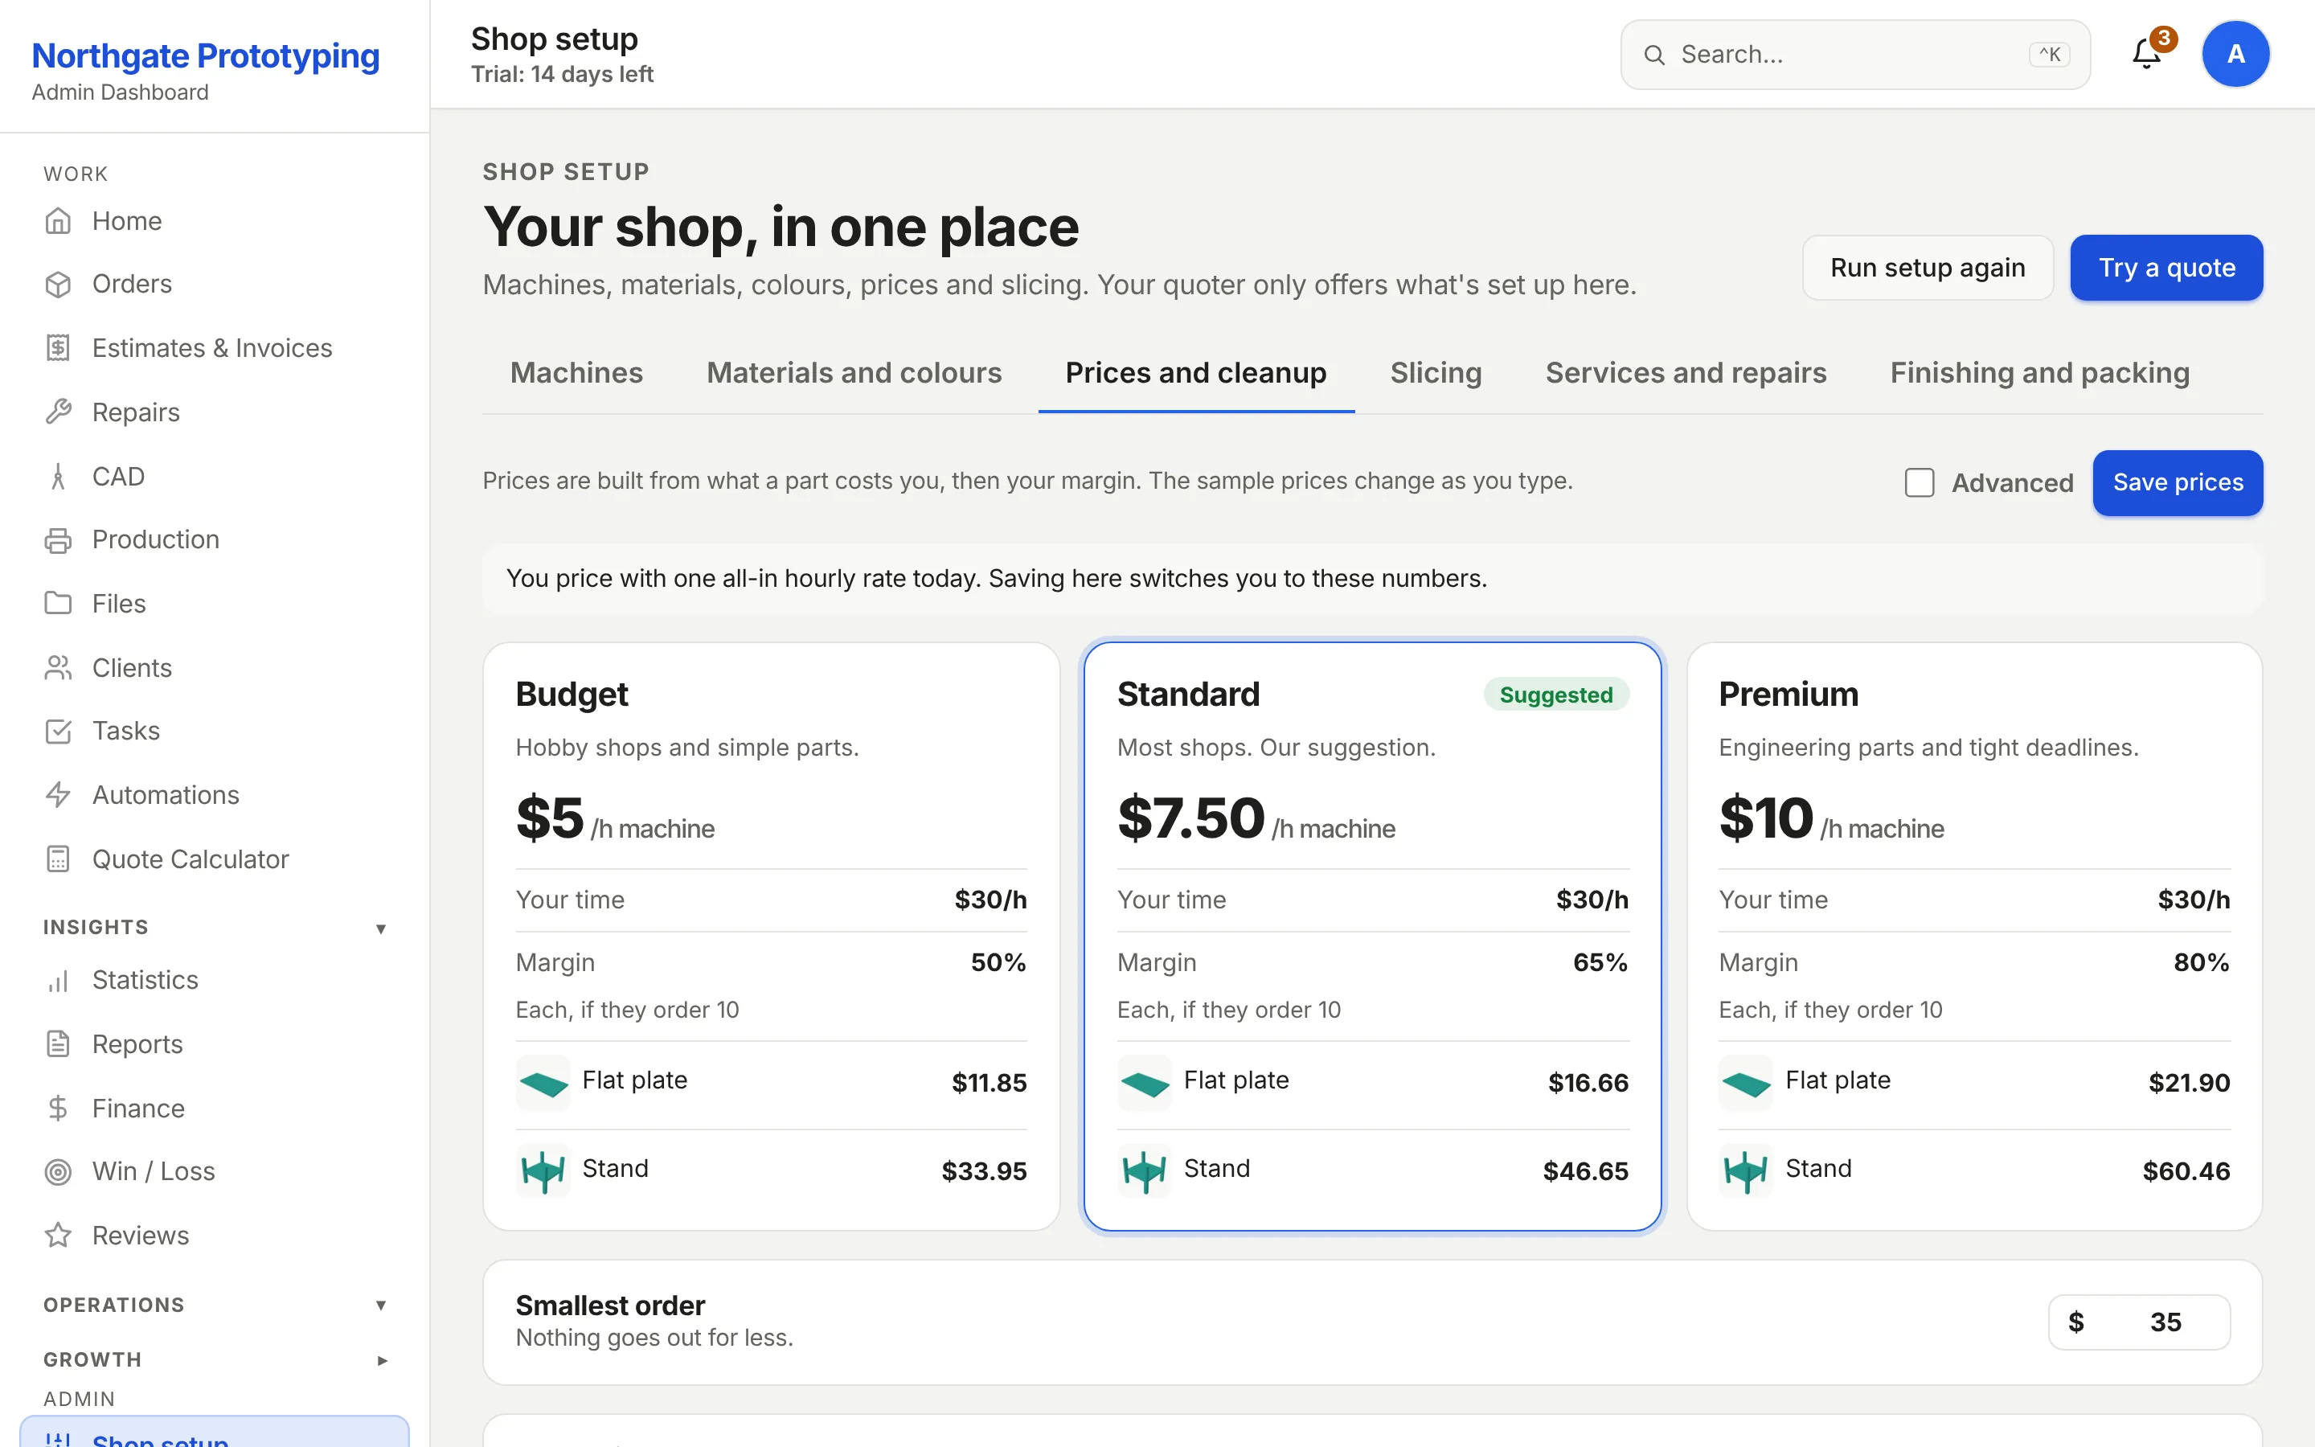
Task: Select the Premium pricing card
Action: point(1974,936)
